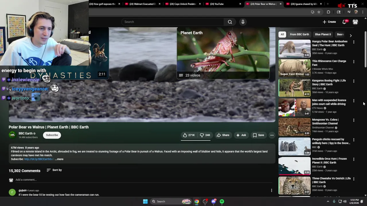This screenshot has height=206, width=367.
Task: Open Hungry Polar Bear Ambushes Seal thumbnail
Action: tap(294, 49)
